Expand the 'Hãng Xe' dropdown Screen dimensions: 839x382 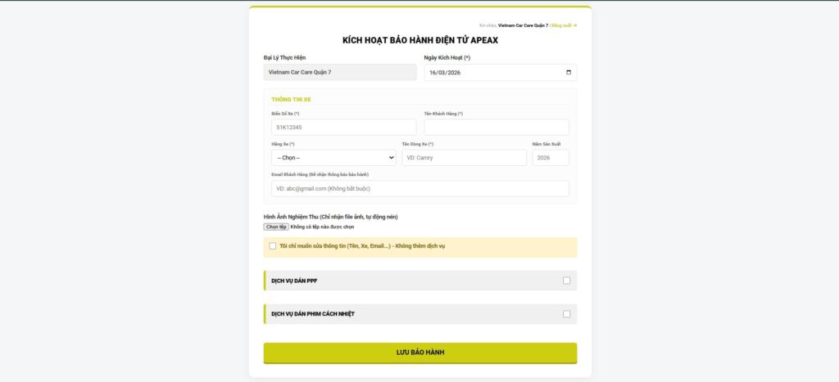[333, 158]
